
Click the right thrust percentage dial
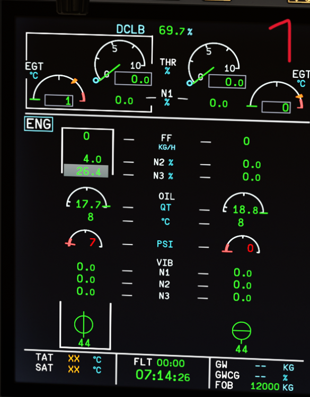coord(214,65)
